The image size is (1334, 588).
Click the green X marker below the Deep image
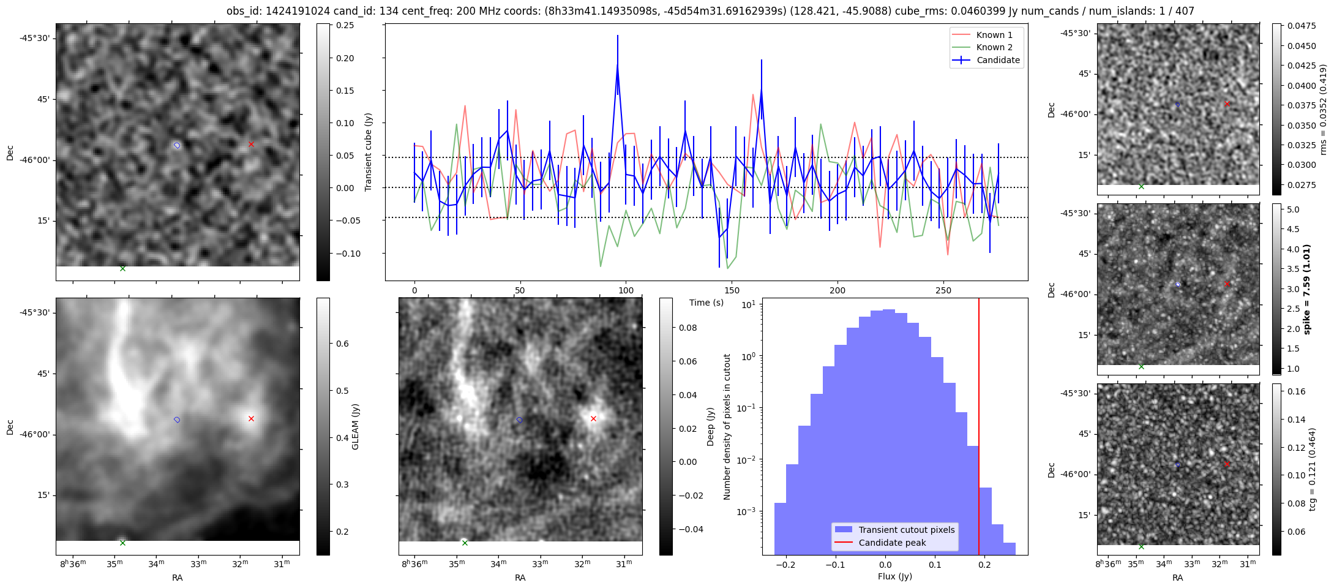465,543
